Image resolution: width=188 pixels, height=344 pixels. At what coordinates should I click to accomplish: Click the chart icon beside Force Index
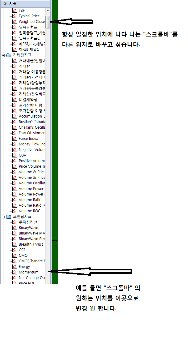click(15, 139)
